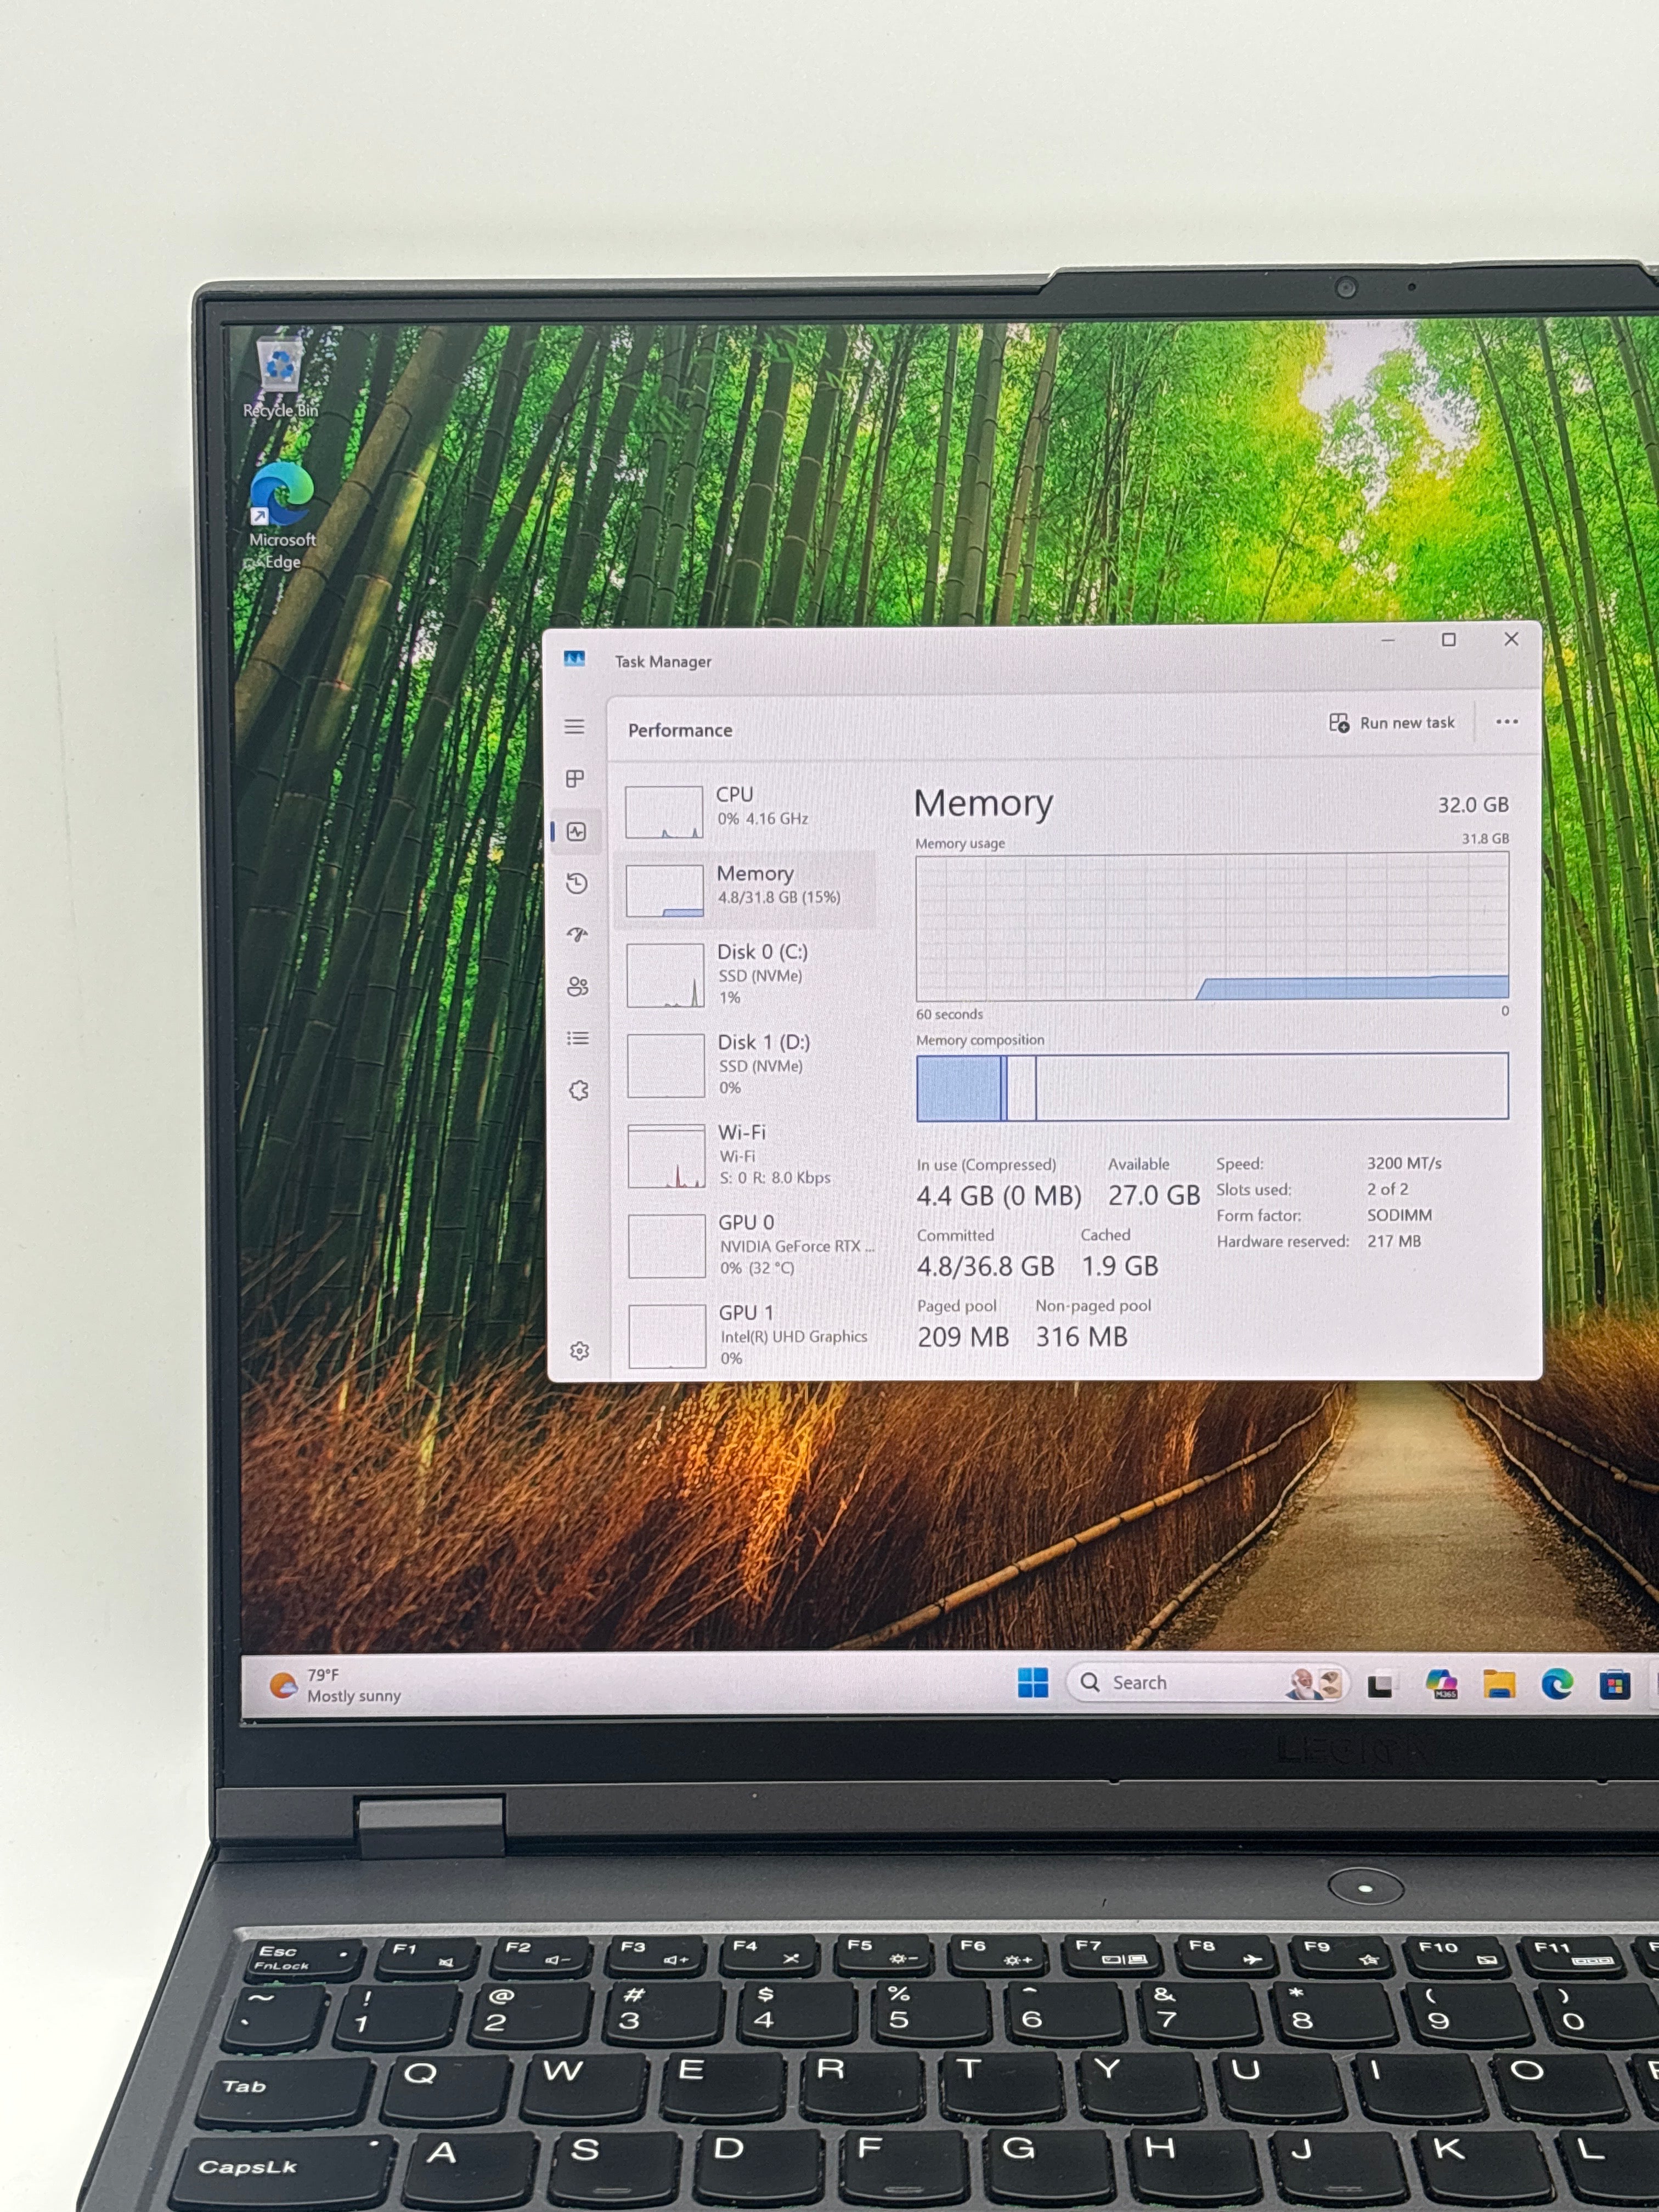The width and height of the screenshot is (1659, 2212).
Task: Open the App history icon in sidebar
Action: 577,883
